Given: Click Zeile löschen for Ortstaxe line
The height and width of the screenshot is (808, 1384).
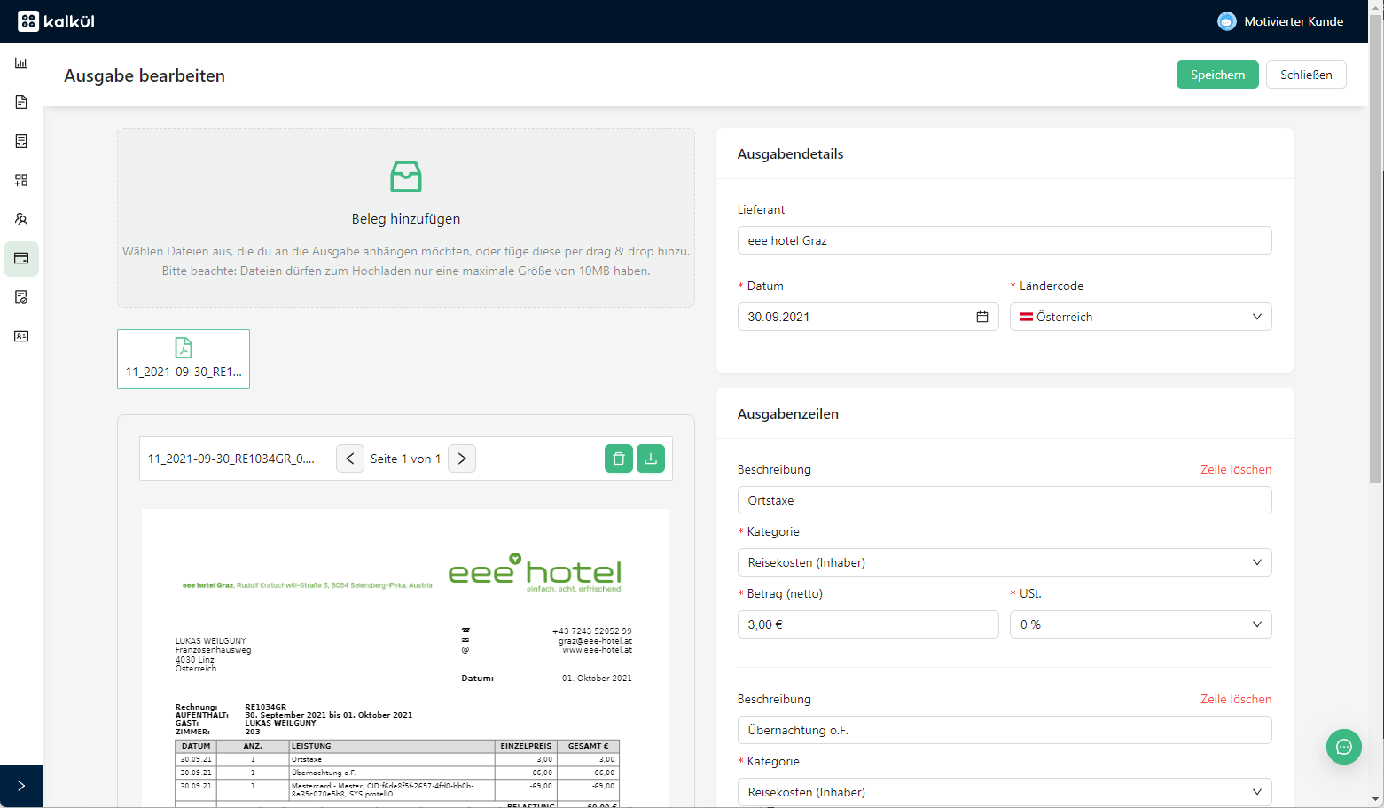Looking at the screenshot, I should coord(1236,469).
